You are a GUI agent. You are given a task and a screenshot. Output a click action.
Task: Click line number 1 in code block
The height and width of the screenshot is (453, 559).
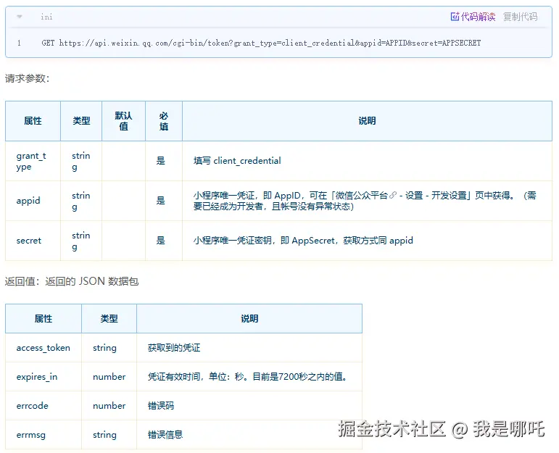tap(19, 43)
